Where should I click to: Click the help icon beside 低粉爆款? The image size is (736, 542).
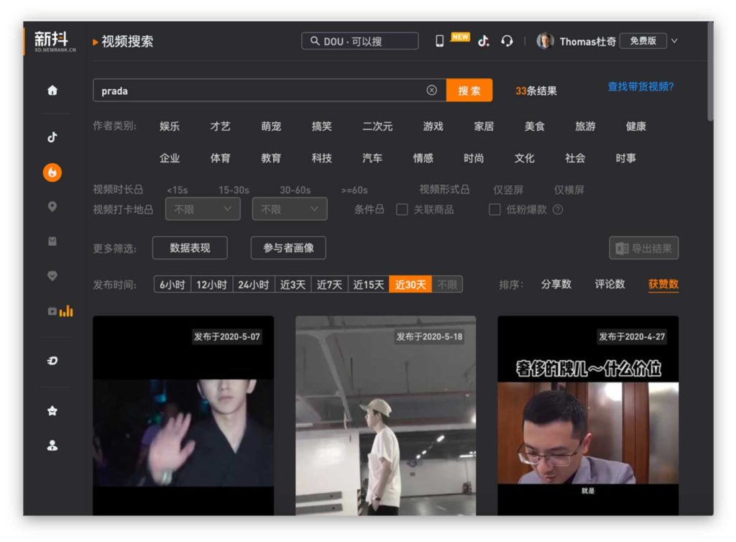click(x=558, y=210)
